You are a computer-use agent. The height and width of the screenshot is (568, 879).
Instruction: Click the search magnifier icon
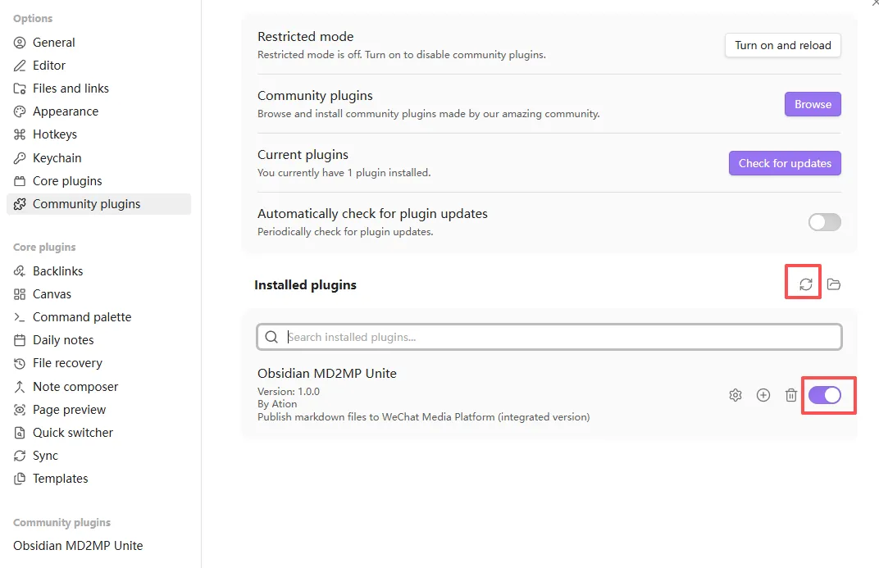click(271, 337)
